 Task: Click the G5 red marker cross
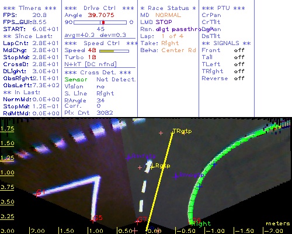click(93, 220)
